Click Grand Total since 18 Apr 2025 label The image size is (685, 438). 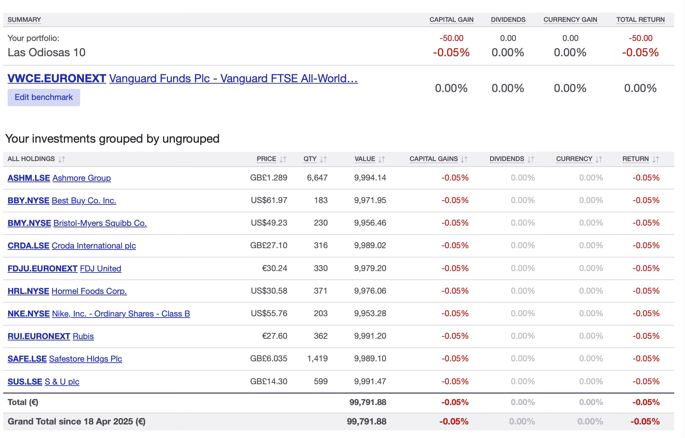coord(76,422)
